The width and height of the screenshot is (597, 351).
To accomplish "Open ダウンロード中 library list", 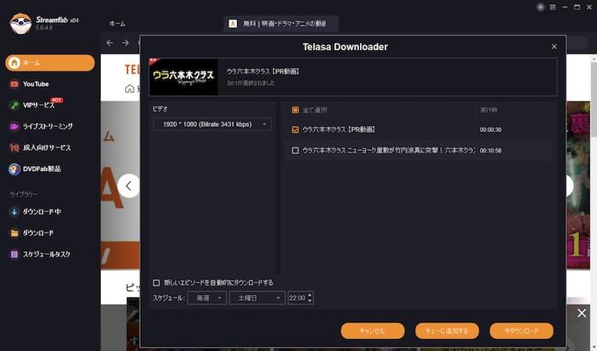I will click(35, 211).
